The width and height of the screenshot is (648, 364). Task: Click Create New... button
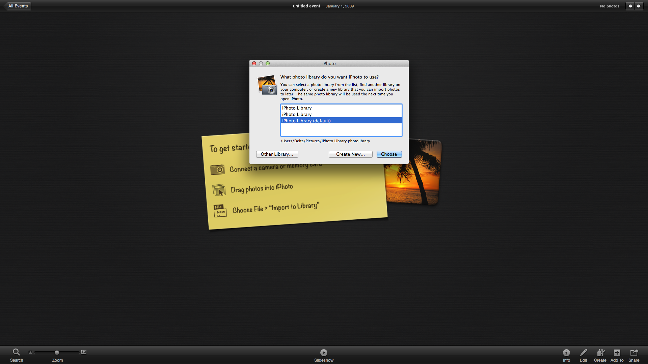[350, 154]
